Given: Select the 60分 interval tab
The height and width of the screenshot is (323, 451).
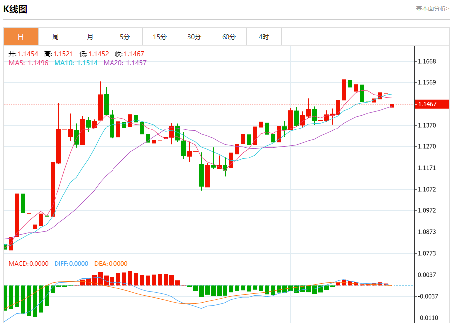Looking at the screenshot, I should point(229,37).
